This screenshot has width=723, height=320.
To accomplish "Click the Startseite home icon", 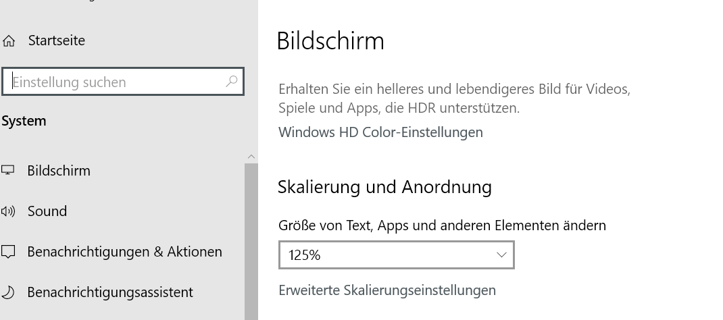I will click(x=9, y=41).
